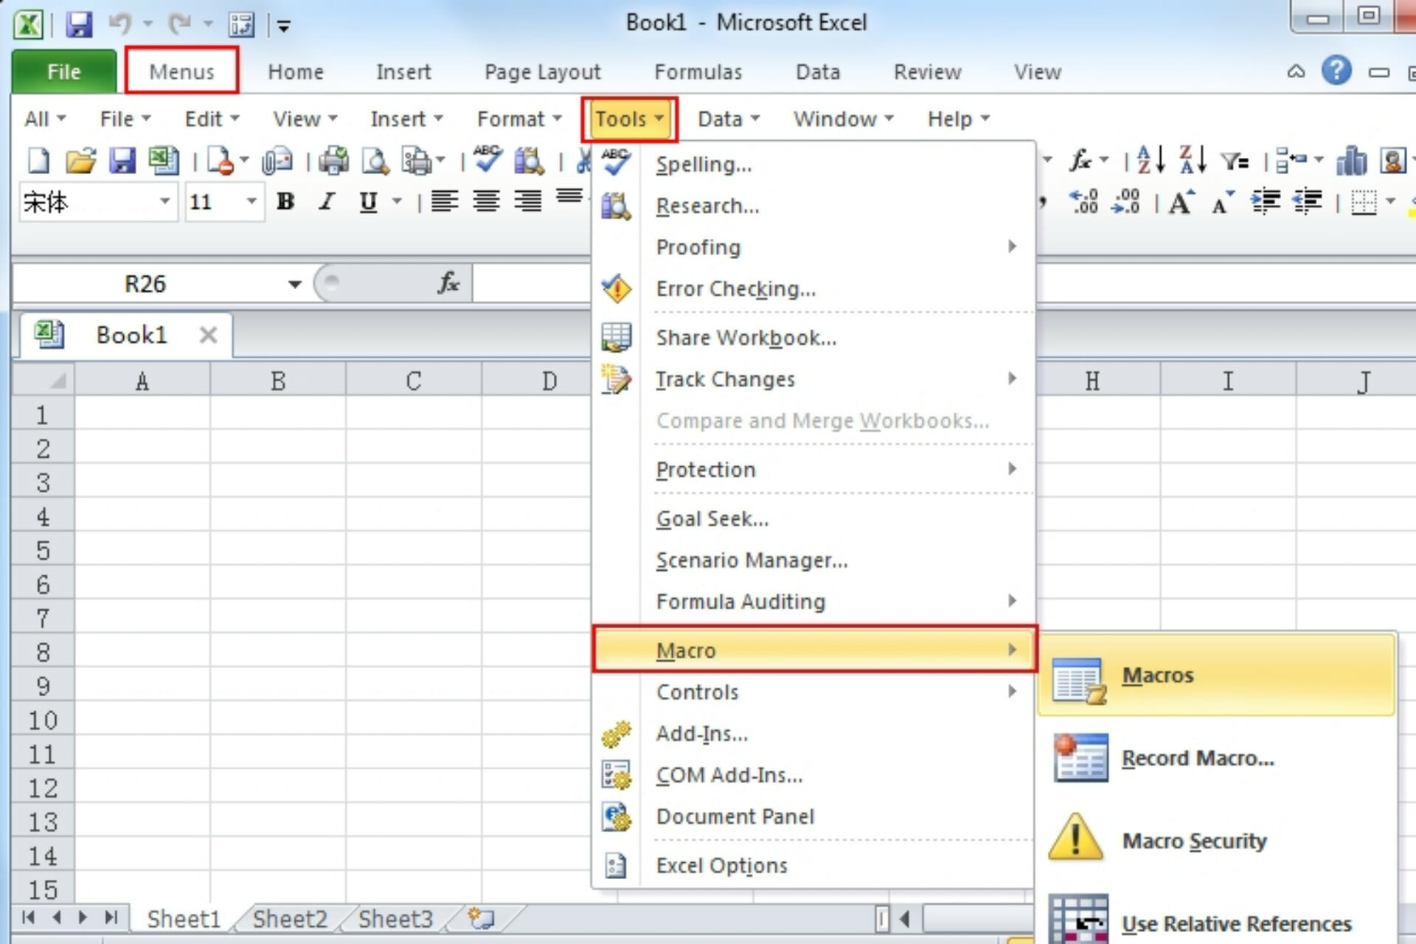1416x944 pixels.
Task: Click the New blank workbook icon
Action: [38, 161]
